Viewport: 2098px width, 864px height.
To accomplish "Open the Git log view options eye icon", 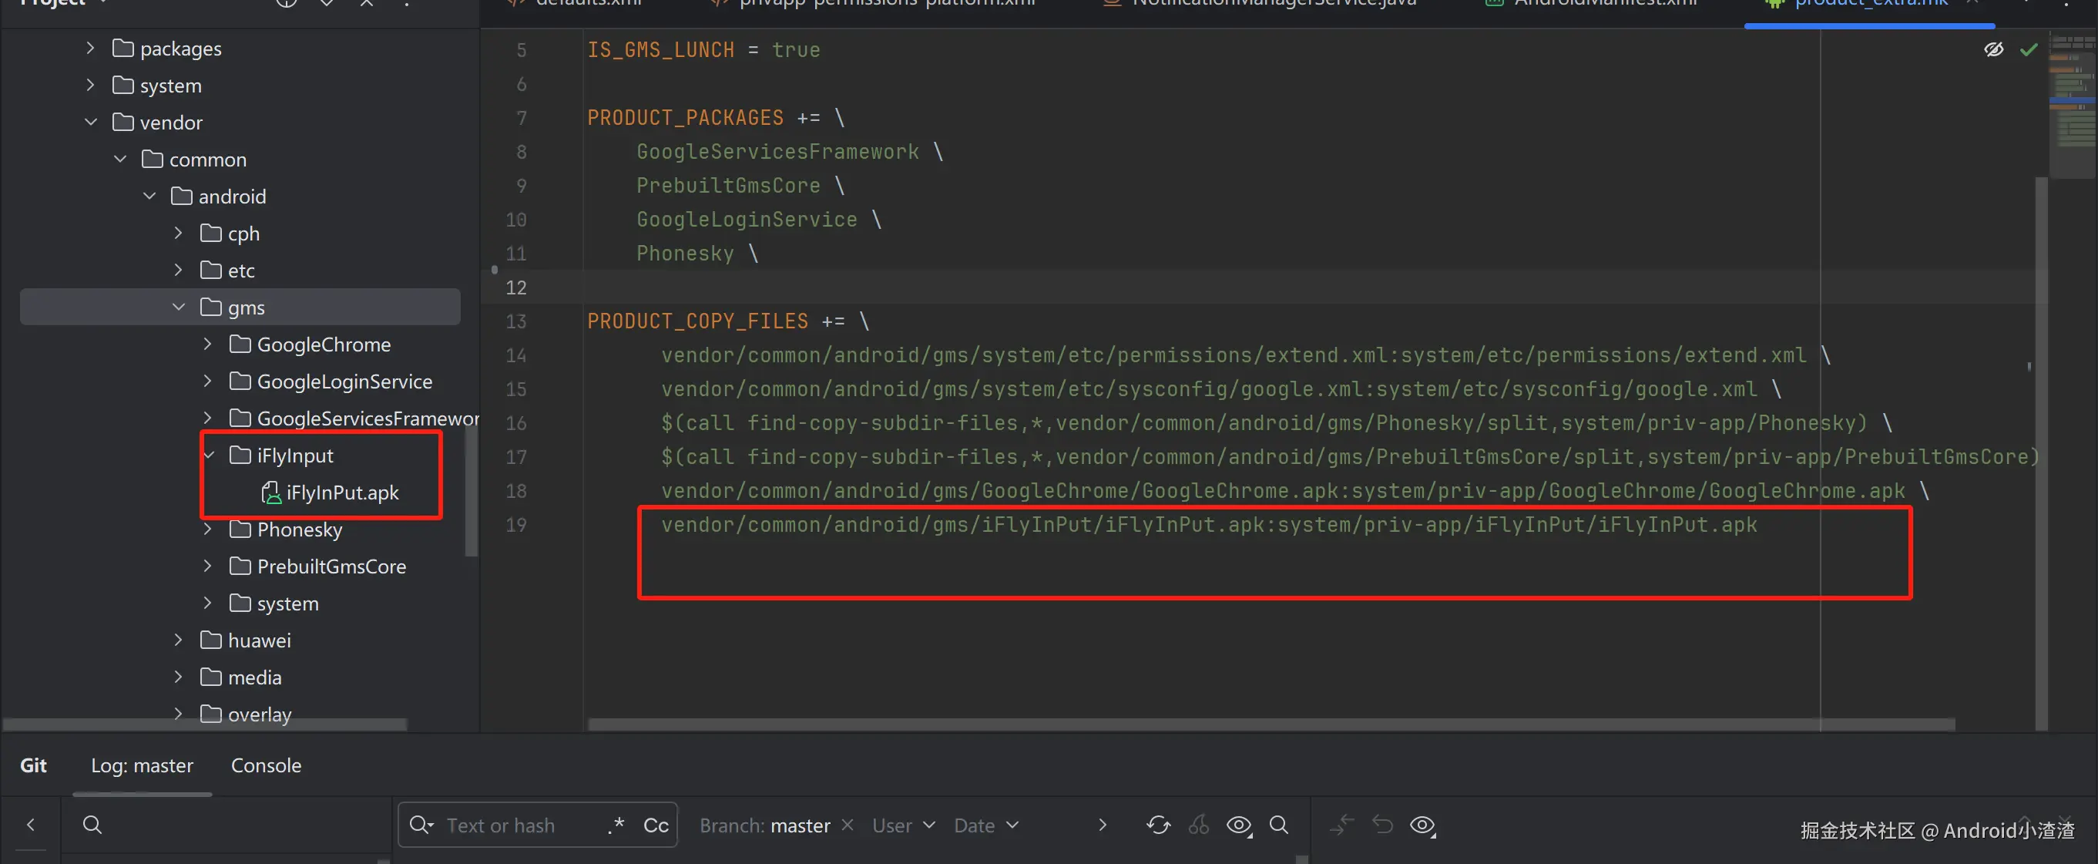I will (x=1240, y=825).
